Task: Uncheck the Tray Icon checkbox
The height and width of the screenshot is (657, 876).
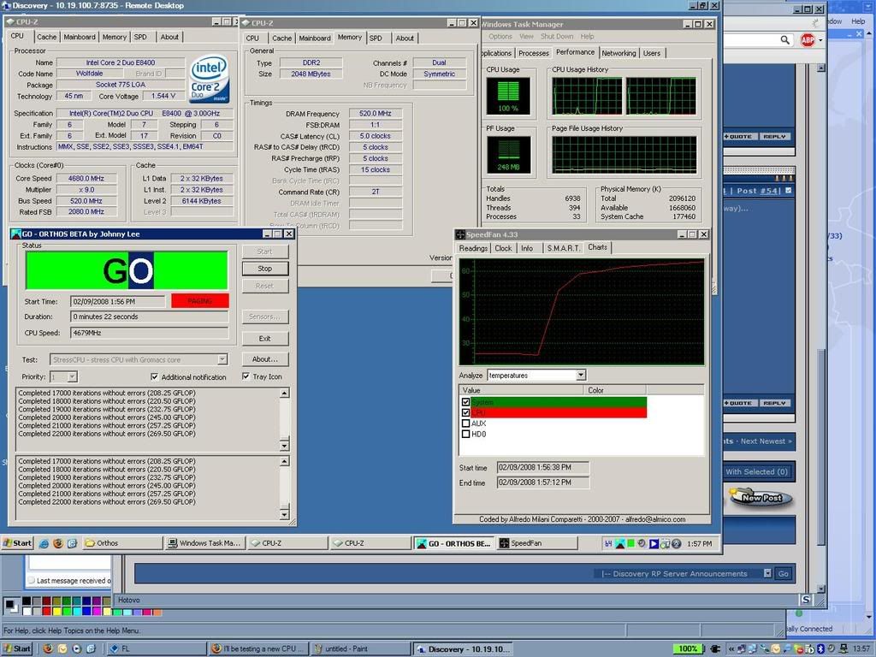Action: [246, 376]
